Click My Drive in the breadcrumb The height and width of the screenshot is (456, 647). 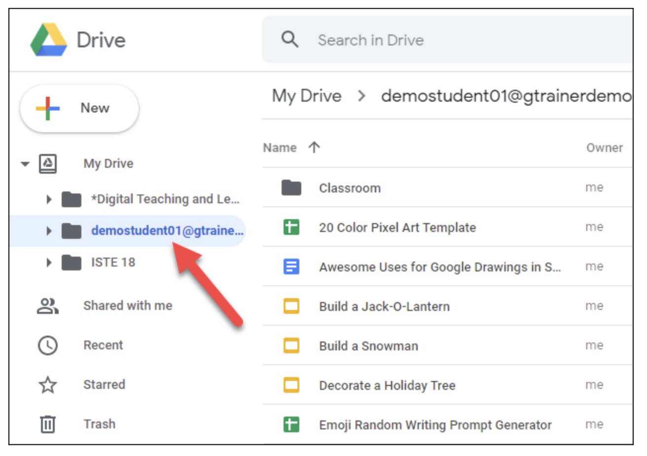coord(307,96)
